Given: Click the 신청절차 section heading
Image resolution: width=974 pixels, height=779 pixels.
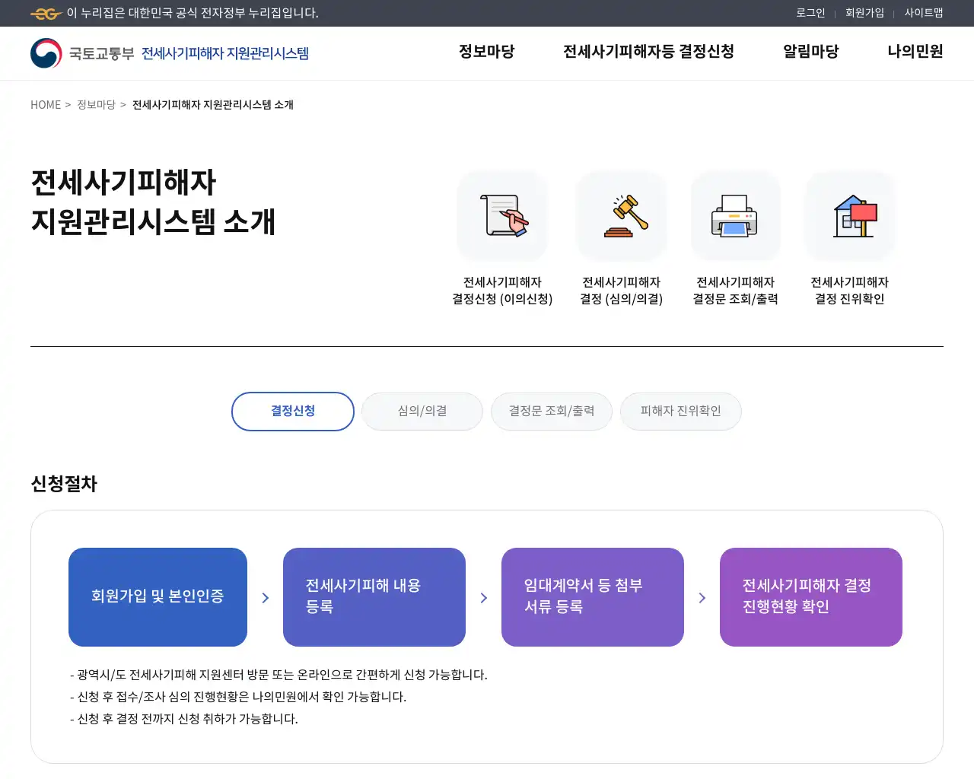Looking at the screenshot, I should [64, 484].
